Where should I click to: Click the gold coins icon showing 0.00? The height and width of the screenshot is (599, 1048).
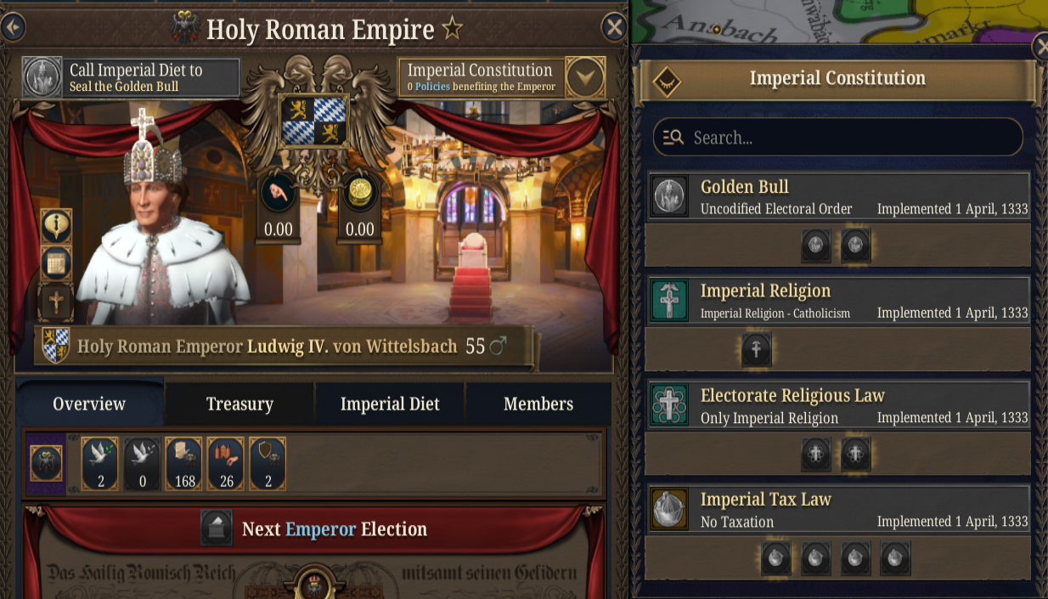360,195
